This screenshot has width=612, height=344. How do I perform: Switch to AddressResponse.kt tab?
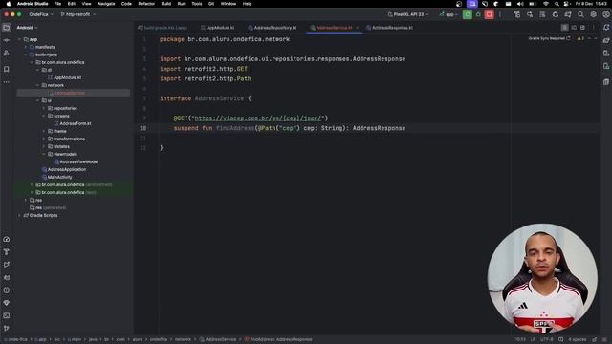(x=389, y=28)
